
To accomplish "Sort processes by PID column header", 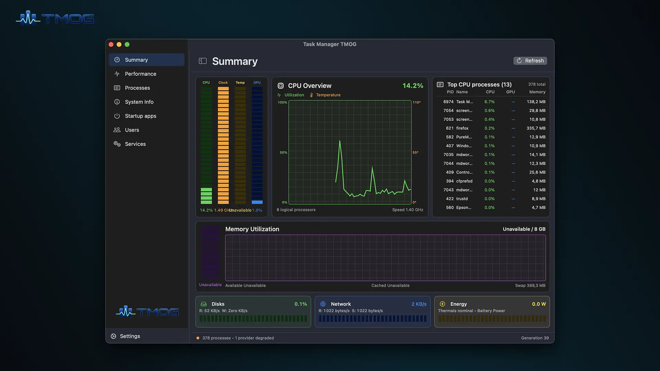I will tap(450, 92).
